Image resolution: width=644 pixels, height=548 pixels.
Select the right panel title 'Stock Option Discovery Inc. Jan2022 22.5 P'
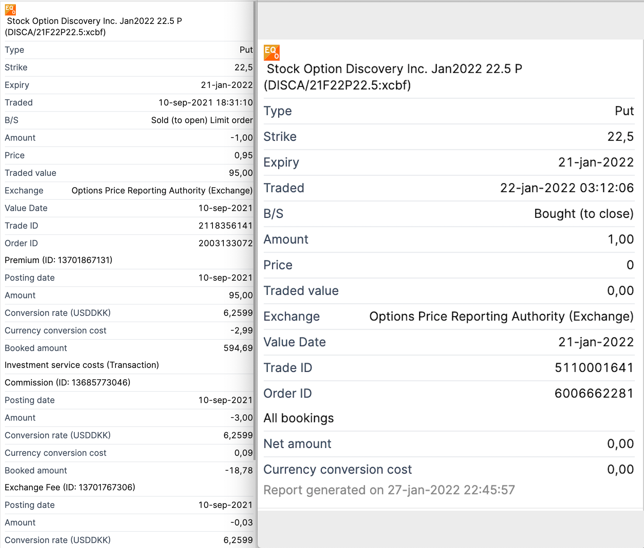[x=394, y=69]
